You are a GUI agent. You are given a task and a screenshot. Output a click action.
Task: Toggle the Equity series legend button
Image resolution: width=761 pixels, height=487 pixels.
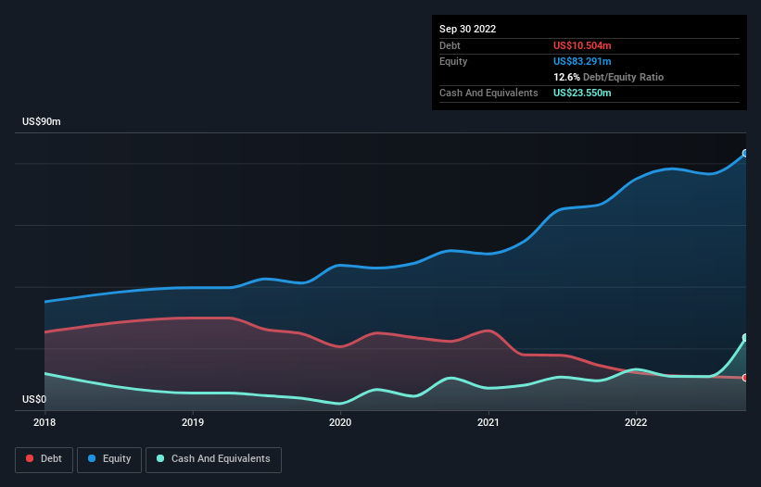(109, 459)
